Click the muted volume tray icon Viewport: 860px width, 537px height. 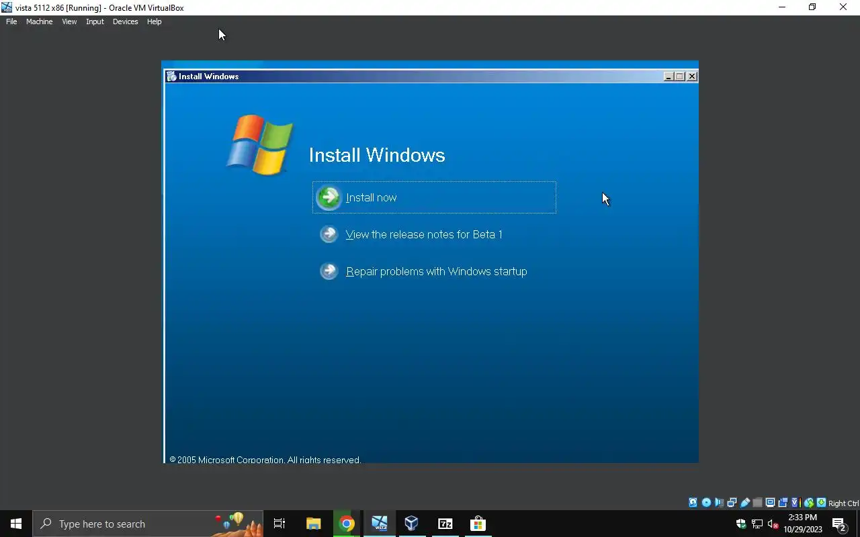773,524
